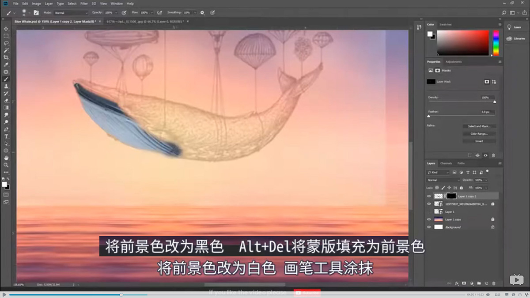Select the Clone Stamp tool
530x298 pixels.
click(x=6, y=87)
